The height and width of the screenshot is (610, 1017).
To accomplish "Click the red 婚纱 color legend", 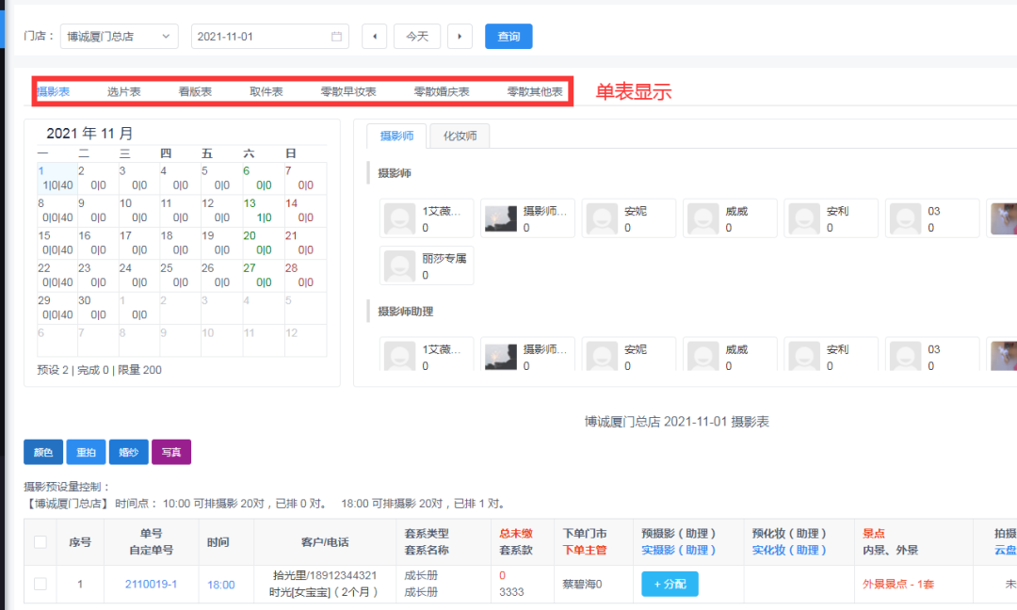I will (128, 452).
